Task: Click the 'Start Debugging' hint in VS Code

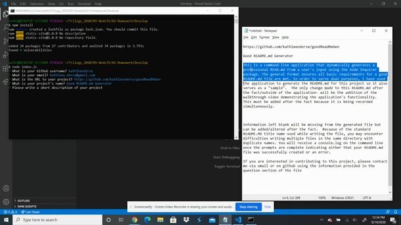Action: coord(226,157)
